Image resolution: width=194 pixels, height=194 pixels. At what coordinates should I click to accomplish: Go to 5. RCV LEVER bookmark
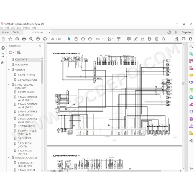25,138
